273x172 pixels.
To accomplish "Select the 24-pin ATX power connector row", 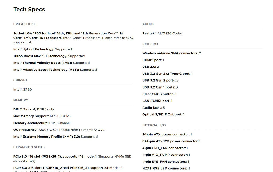I will (x=167, y=134).
